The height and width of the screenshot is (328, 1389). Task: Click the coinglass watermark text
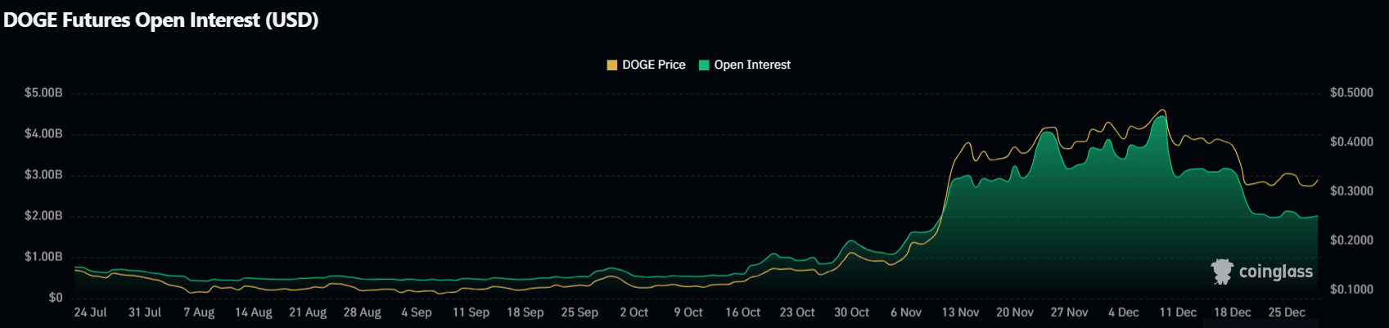1275,272
